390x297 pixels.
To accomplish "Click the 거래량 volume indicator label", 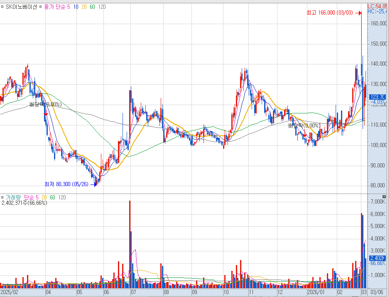I will pos(13,197).
